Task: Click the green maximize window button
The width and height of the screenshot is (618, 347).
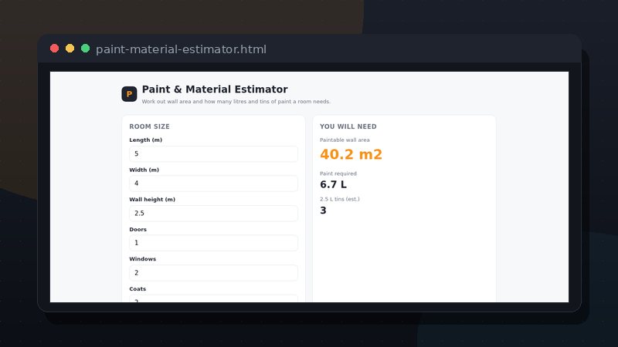Action: pyautogui.click(x=85, y=49)
